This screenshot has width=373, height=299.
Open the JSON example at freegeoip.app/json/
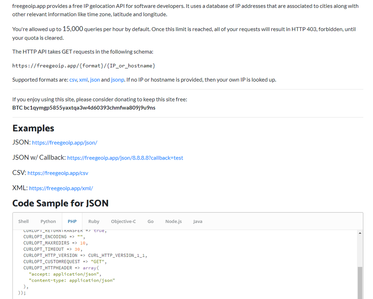(65, 142)
